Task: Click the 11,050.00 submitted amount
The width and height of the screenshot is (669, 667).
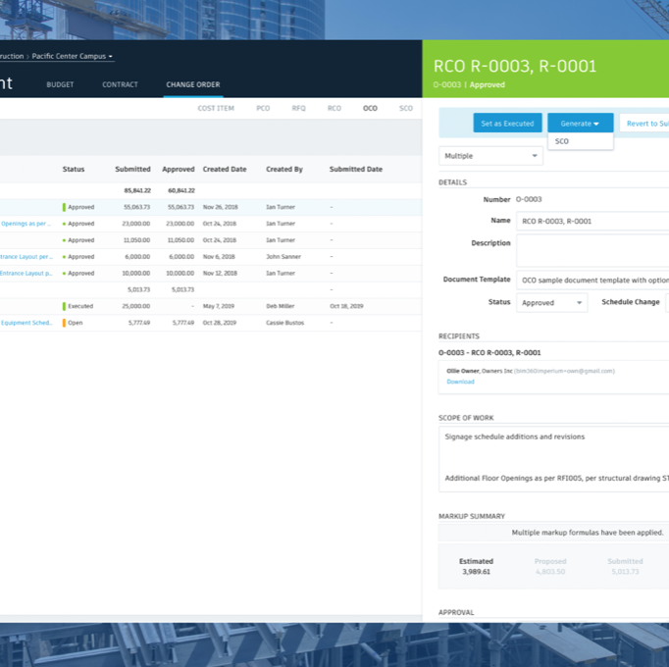Action: coord(137,240)
